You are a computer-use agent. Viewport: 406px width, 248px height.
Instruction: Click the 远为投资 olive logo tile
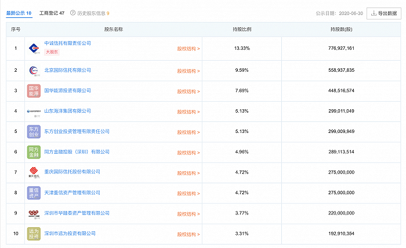[34, 234]
